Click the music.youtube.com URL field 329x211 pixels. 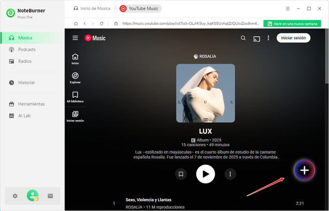pyautogui.click(x=191, y=23)
